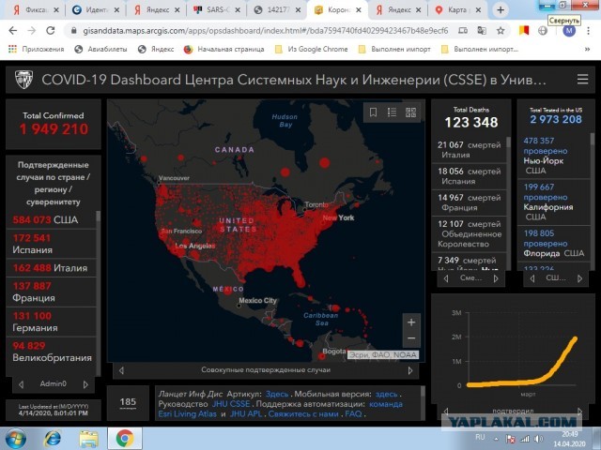Select the 172 541 Испания row
Screen dimensions: 601x450
(51, 244)
